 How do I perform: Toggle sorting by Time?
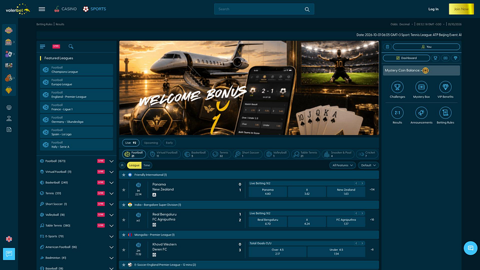click(x=146, y=165)
